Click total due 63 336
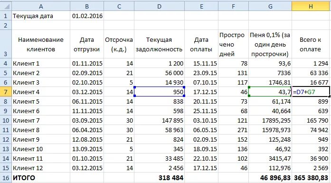 [311, 73]
